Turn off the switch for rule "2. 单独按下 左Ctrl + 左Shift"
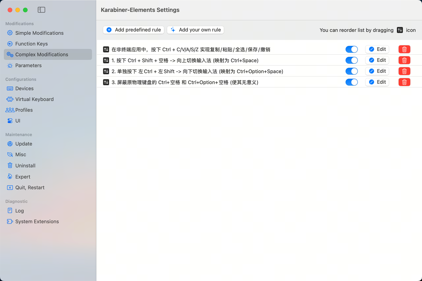 pyautogui.click(x=351, y=71)
